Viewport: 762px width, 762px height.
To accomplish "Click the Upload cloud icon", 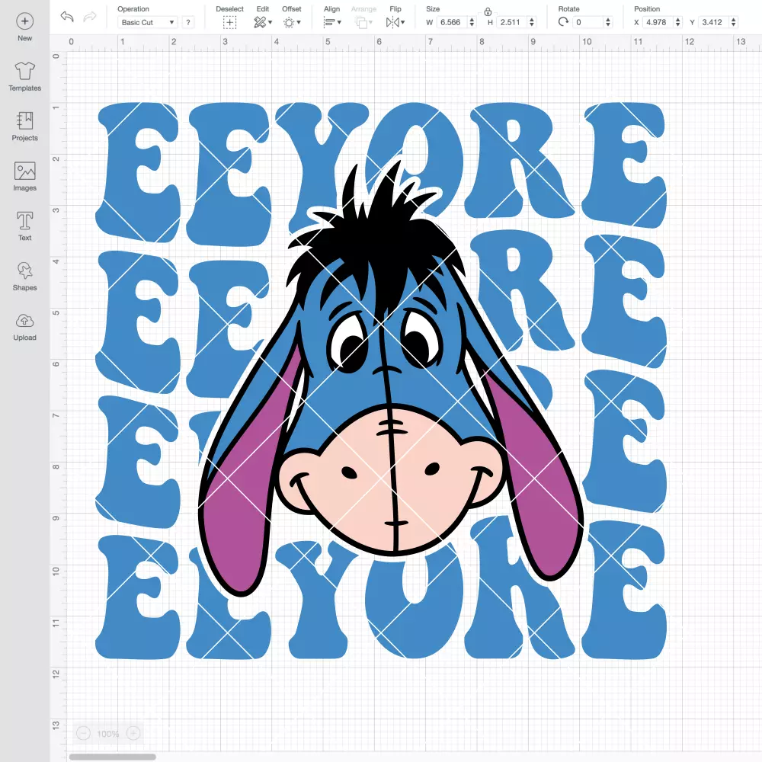I will (25, 322).
